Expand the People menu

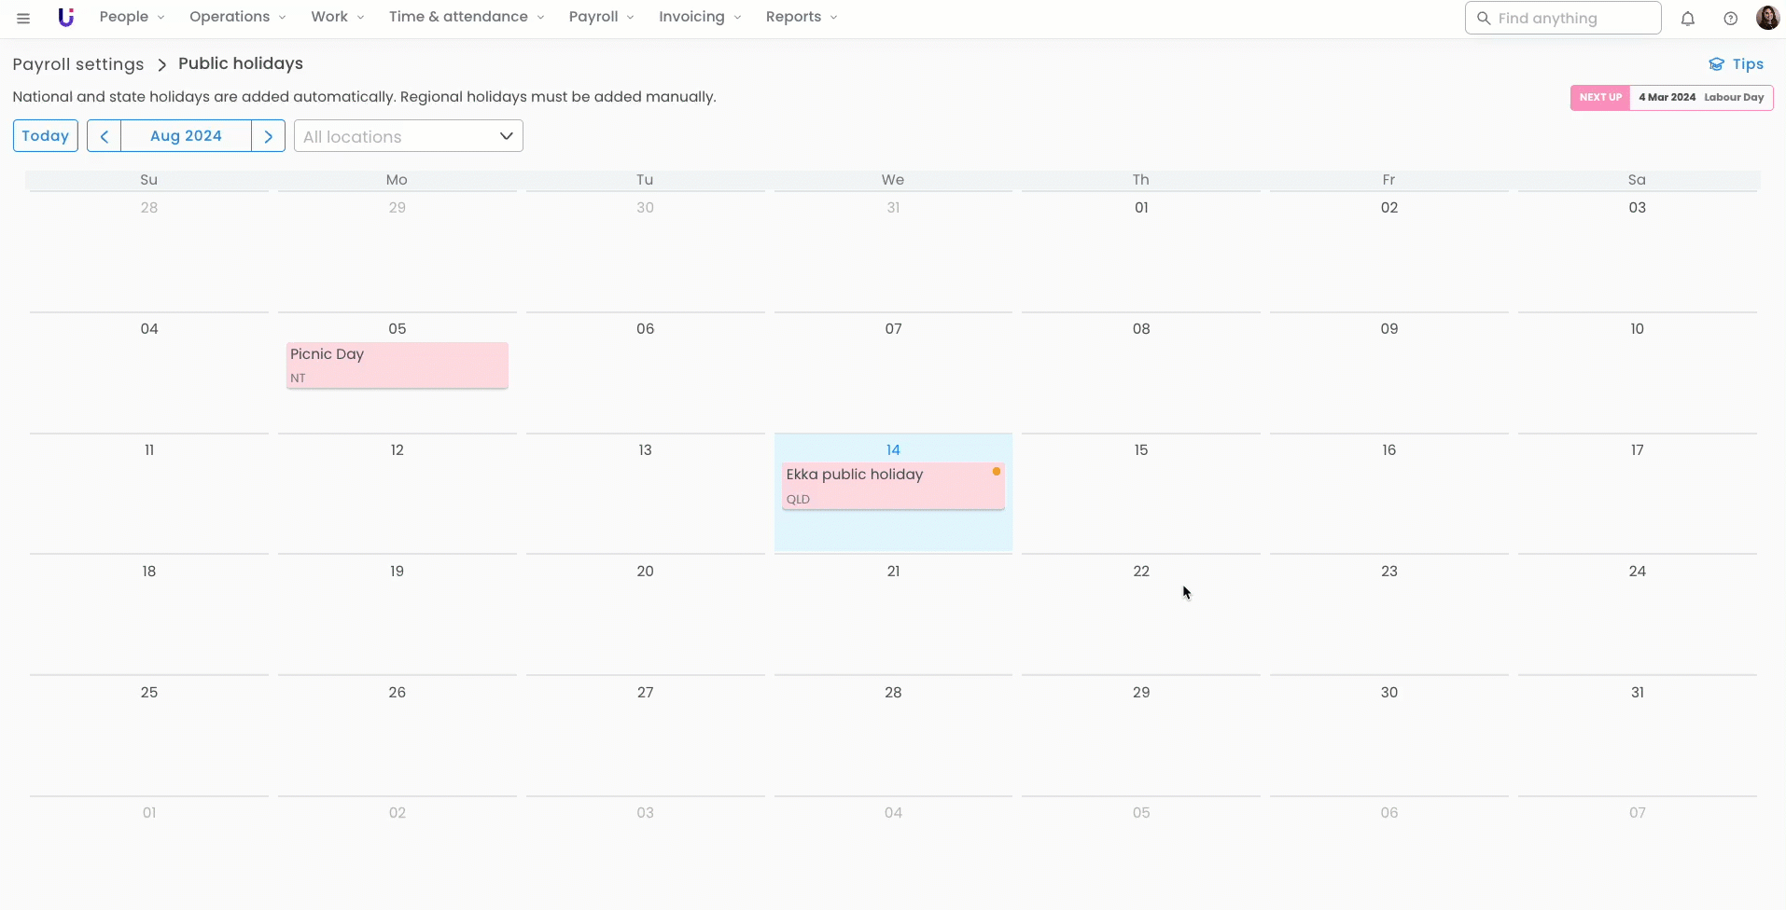click(132, 17)
